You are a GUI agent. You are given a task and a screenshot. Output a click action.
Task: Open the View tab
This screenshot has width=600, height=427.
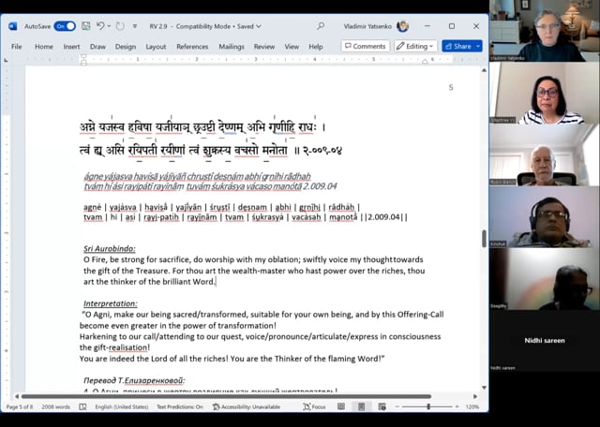click(x=292, y=46)
